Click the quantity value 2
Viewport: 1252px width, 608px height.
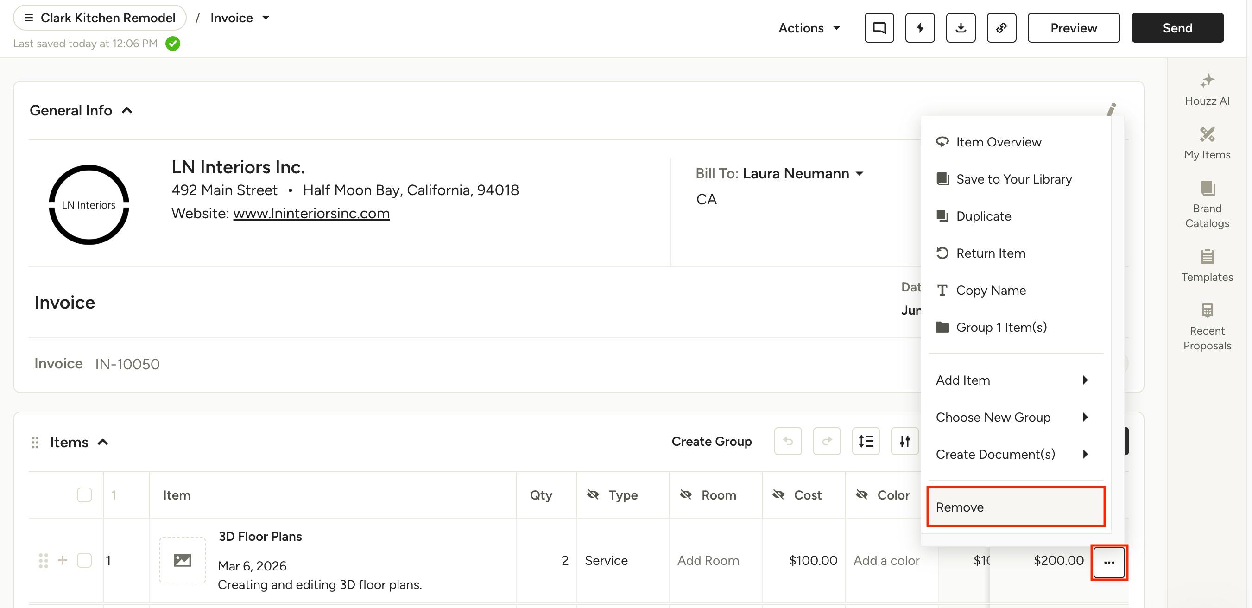coord(564,560)
